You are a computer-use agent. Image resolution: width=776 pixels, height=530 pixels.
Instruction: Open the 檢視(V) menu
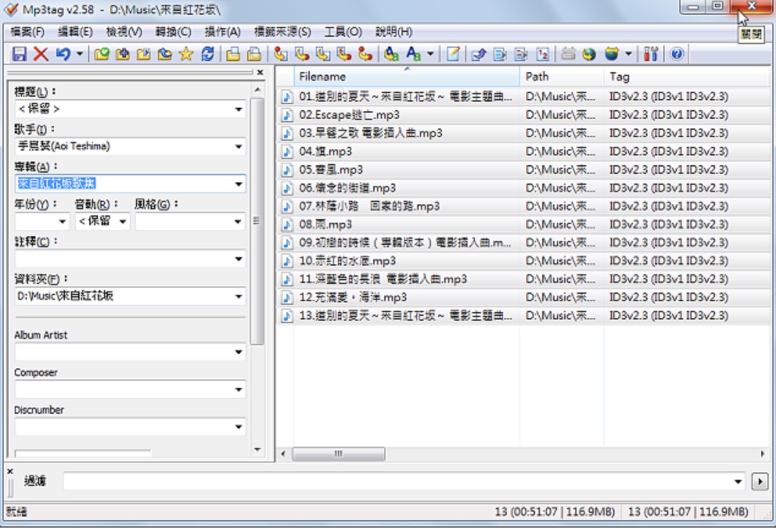(x=124, y=32)
